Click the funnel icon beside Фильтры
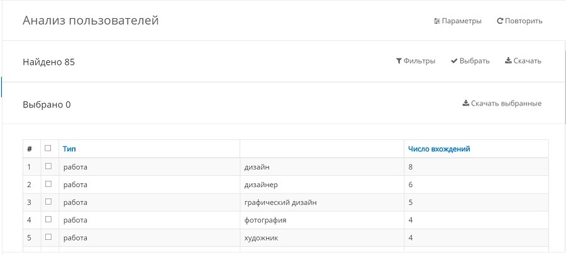The width and height of the screenshot is (566, 255). coord(399,60)
